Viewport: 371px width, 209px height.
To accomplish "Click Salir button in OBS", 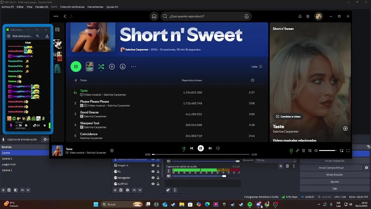I will click(334, 189).
